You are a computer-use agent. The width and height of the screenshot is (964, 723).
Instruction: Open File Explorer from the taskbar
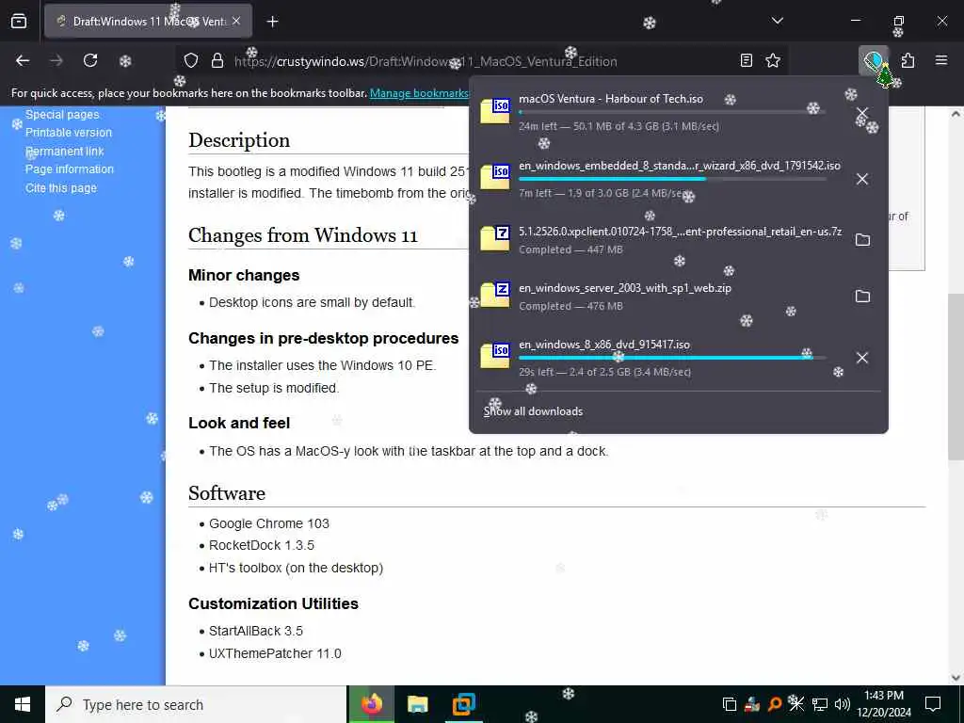coord(417,704)
